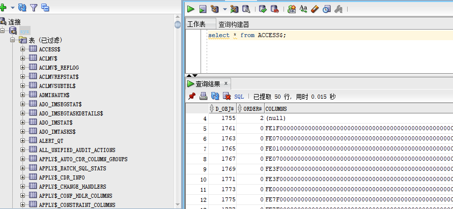Expand the APPLY$_CDR_INFO table node
Viewport: 453px width, 209px height.
[x=22, y=177]
